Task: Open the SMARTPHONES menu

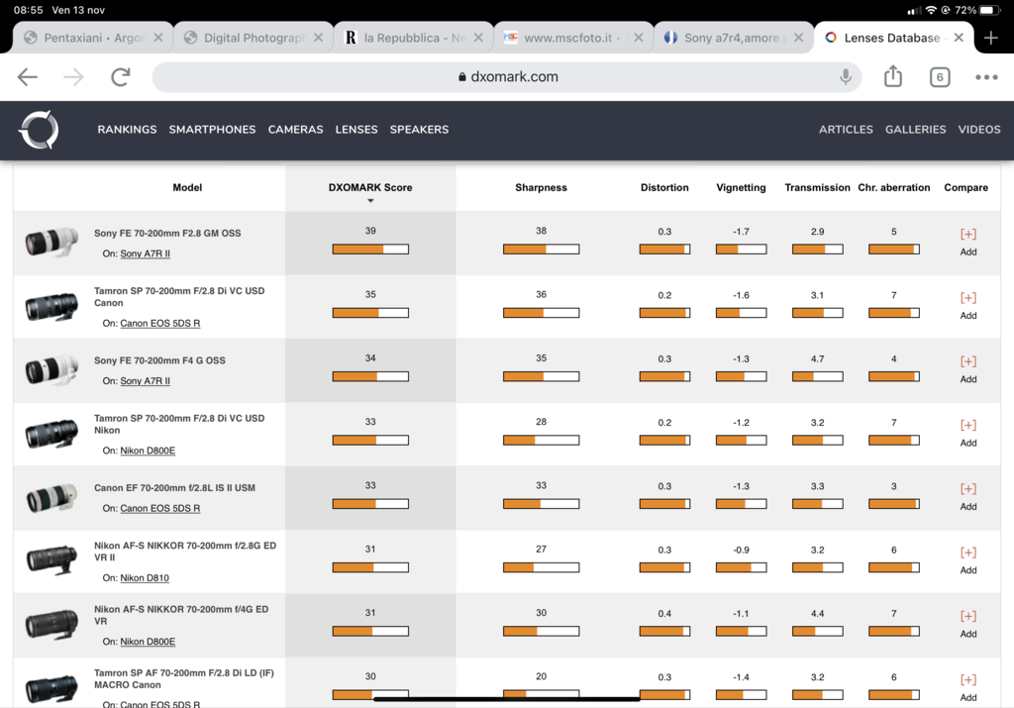Action: [x=212, y=130]
